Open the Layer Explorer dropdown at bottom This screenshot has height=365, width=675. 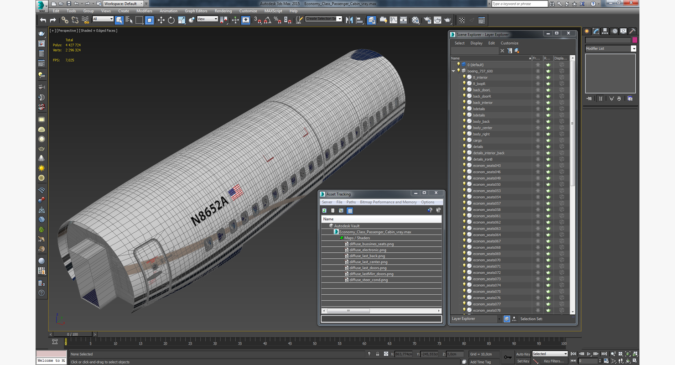[x=476, y=319]
